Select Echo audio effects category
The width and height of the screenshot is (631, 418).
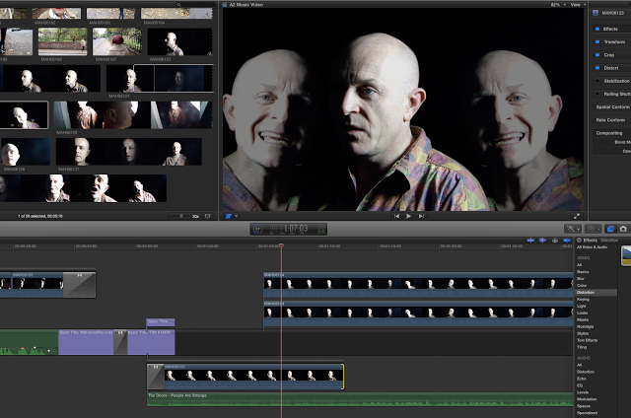581,379
